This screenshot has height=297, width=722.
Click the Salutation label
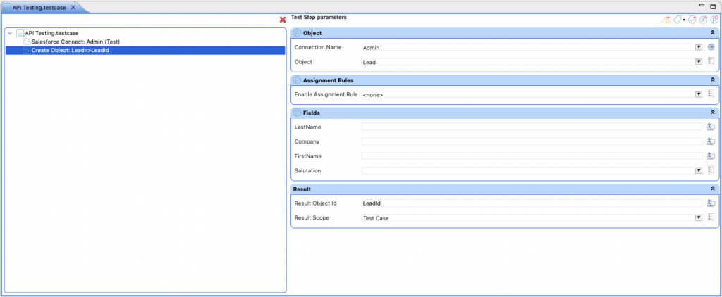(x=307, y=170)
